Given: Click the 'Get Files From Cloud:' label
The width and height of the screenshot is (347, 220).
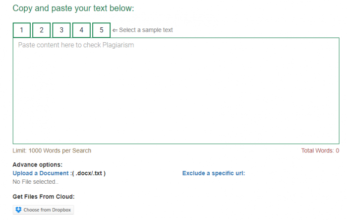Looking at the screenshot, I should (43, 197).
